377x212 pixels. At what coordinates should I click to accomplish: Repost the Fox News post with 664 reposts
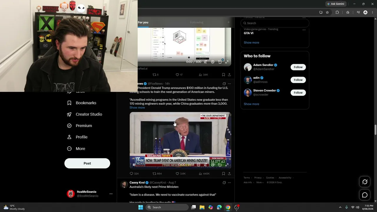pos(157,174)
